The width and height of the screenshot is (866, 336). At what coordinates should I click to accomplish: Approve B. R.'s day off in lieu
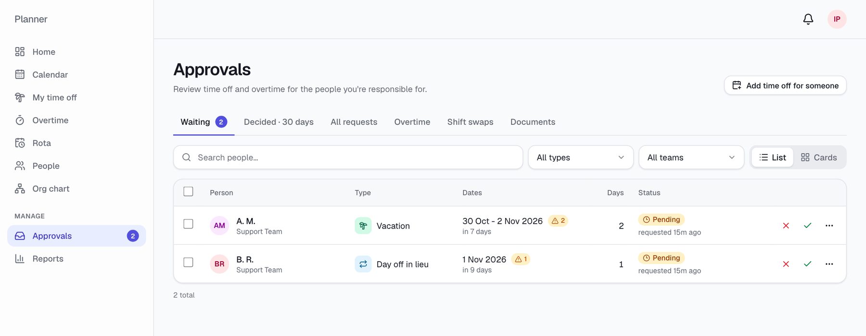click(808, 264)
